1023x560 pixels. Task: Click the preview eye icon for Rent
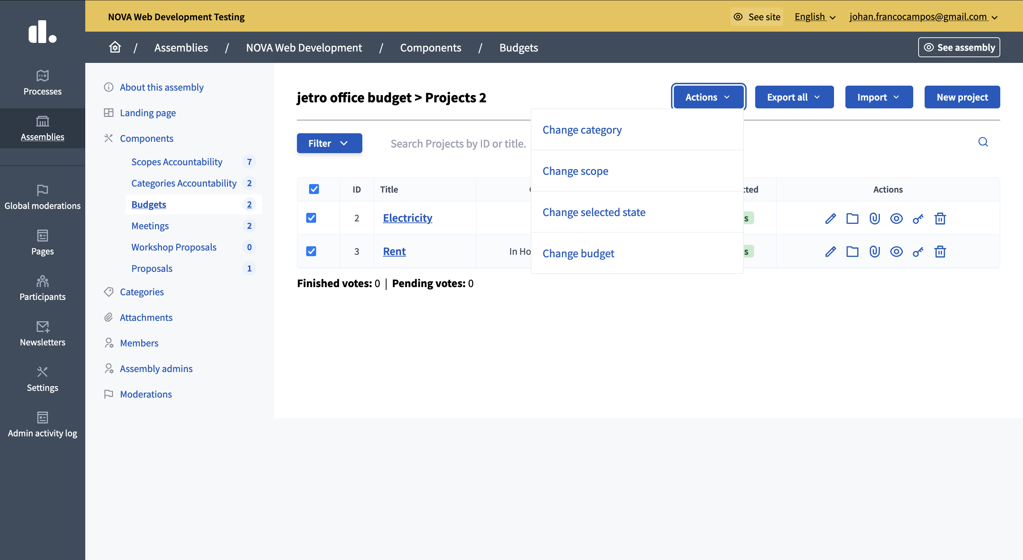[896, 252]
